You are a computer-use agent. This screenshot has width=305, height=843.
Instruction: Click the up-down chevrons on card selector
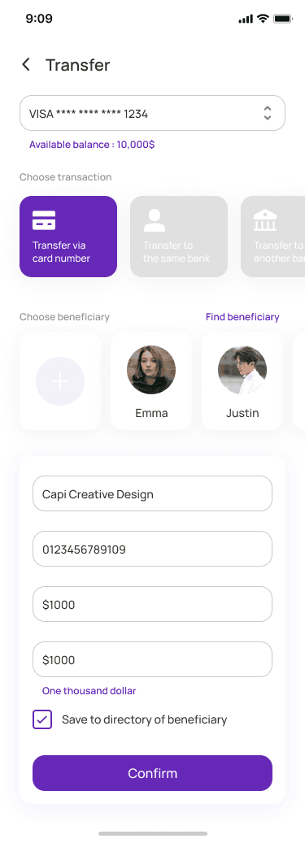[268, 113]
